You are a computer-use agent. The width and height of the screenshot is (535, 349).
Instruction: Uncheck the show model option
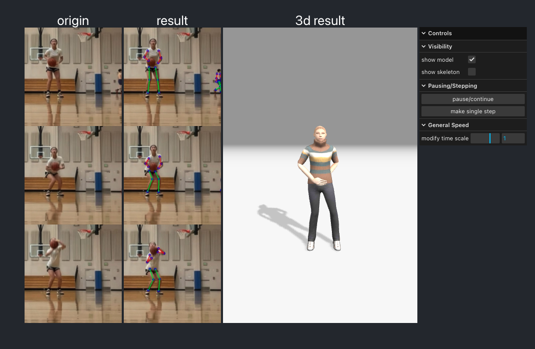click(x=471, y=59)
